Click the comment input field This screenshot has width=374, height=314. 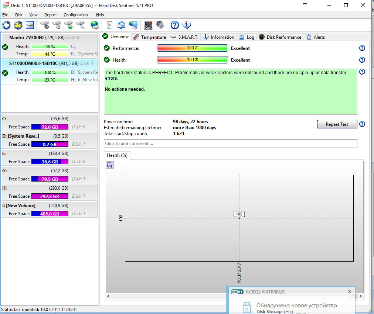pyautogui.click(x=230, y=144)
